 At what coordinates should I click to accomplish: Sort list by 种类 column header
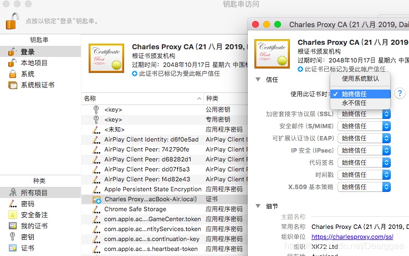coord(226,98)
